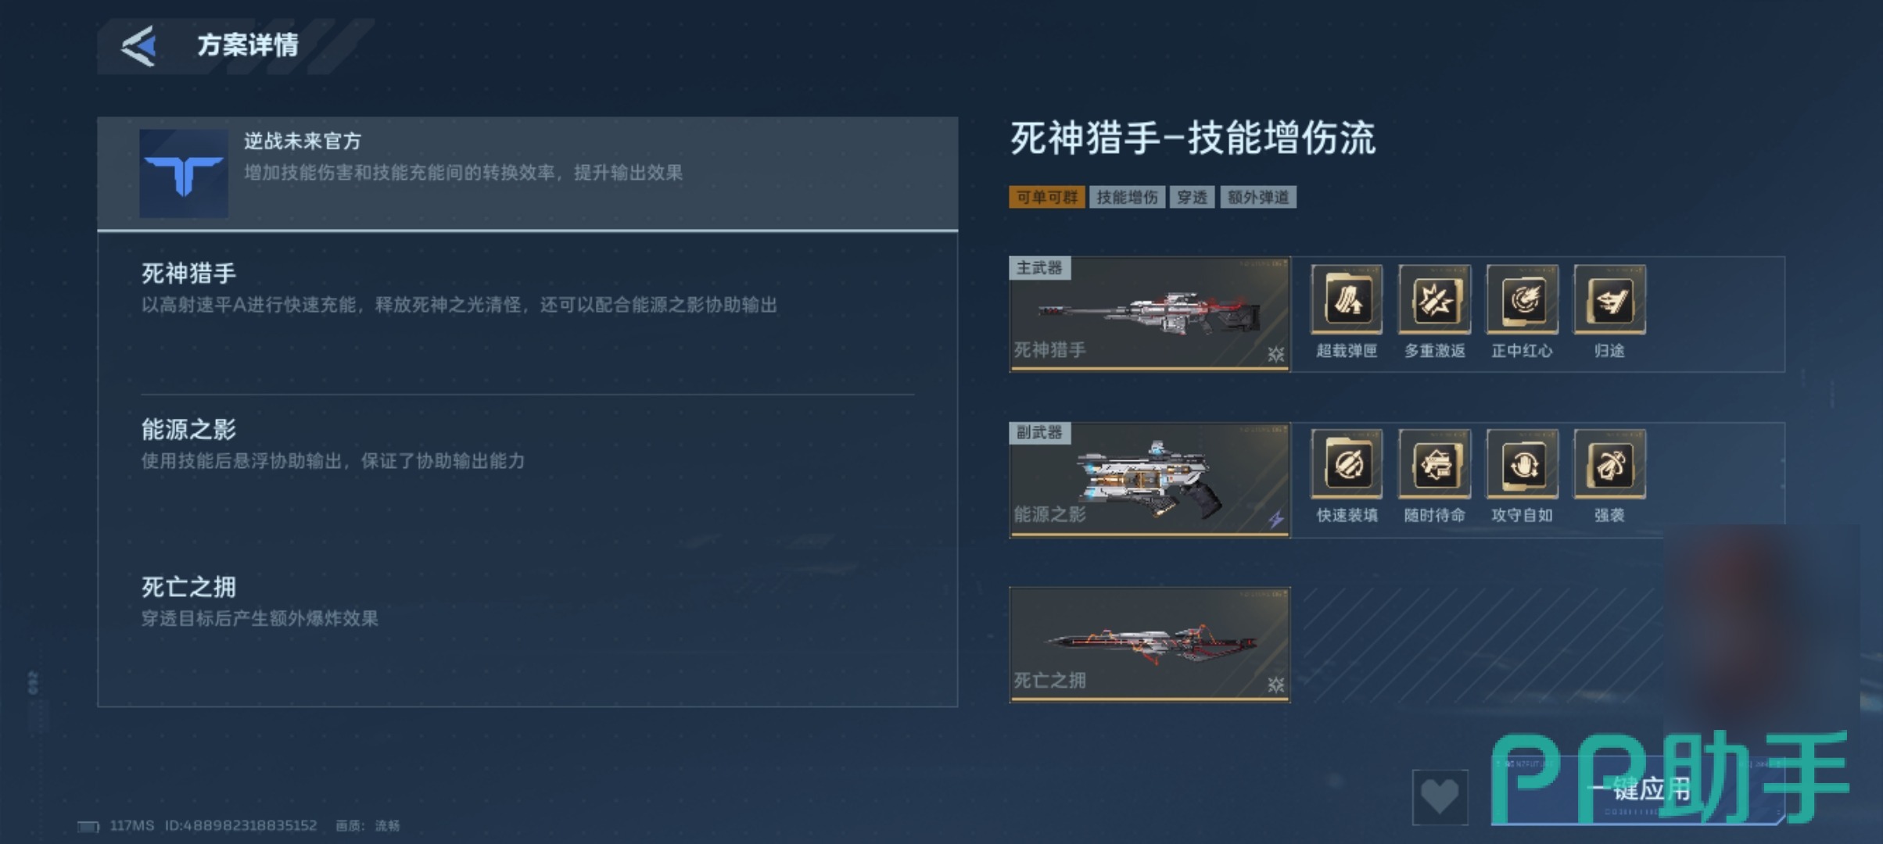Open the 死神猎手 main weapon card

[1150, 314]
